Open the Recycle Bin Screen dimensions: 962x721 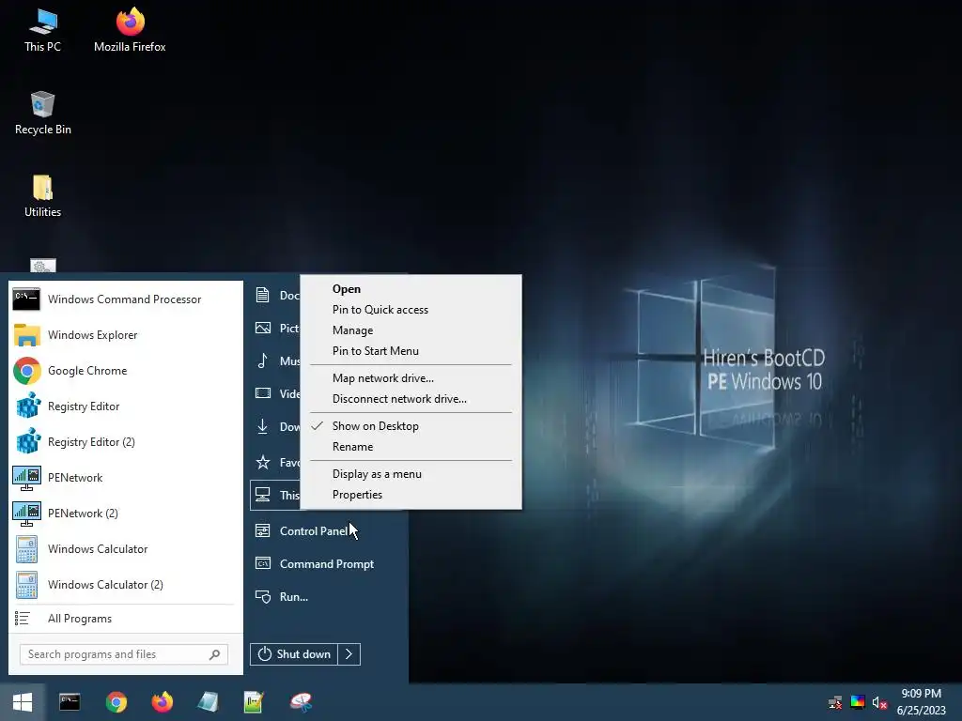click(42, 114)
